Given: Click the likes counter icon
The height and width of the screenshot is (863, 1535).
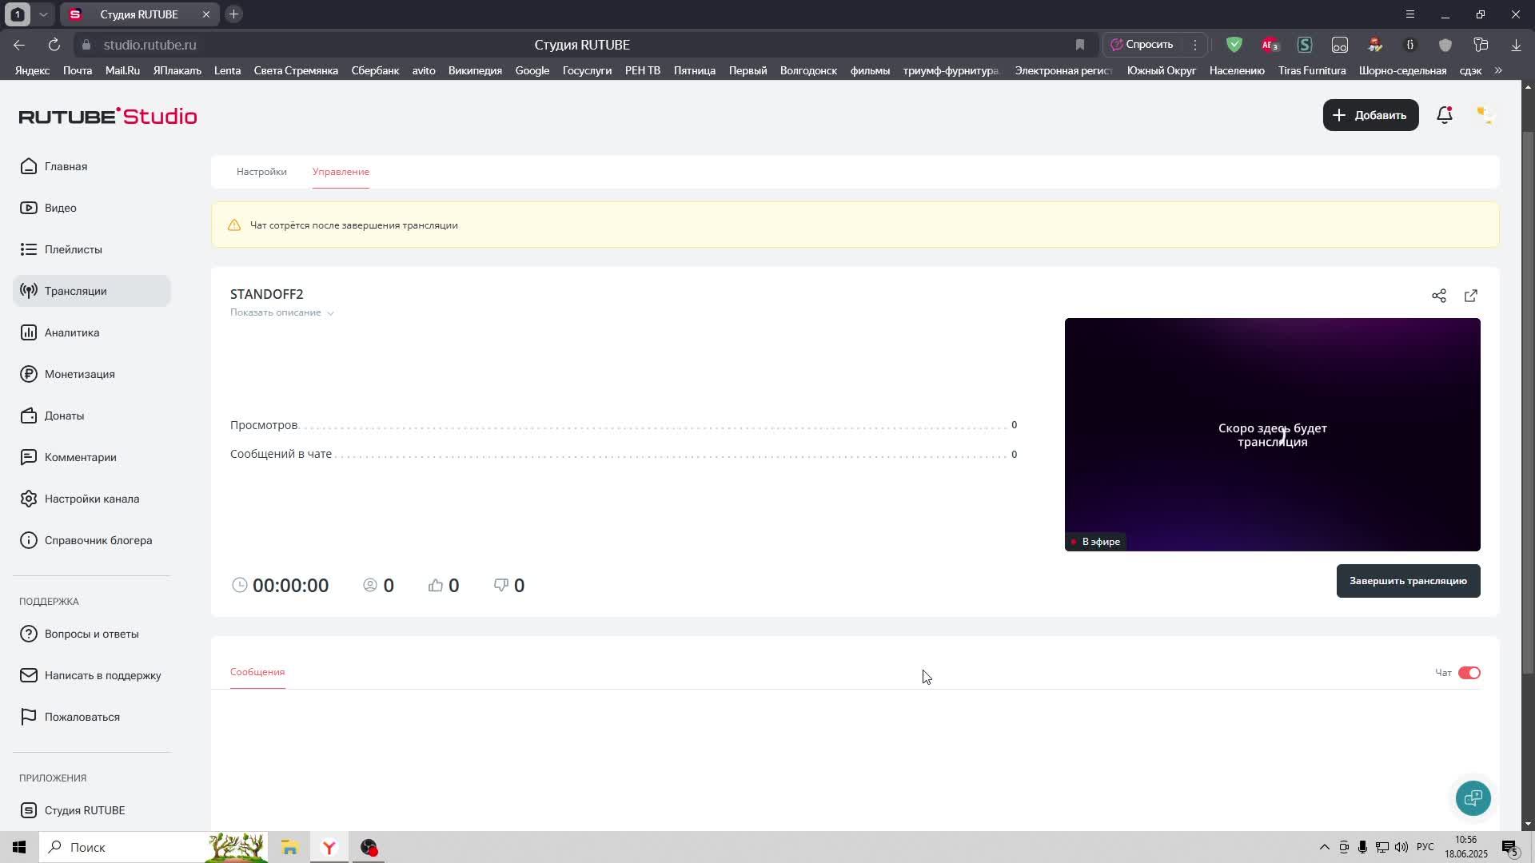Looking at the screenshot, I should [x=436, y=586].
